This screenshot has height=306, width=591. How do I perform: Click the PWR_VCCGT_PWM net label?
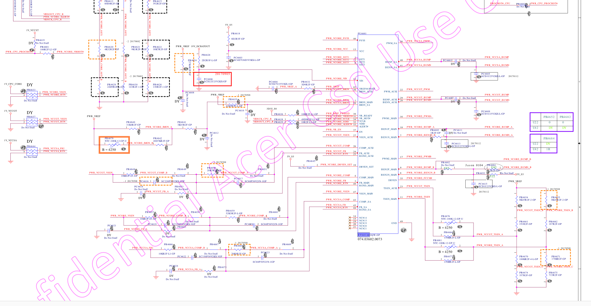418,89
